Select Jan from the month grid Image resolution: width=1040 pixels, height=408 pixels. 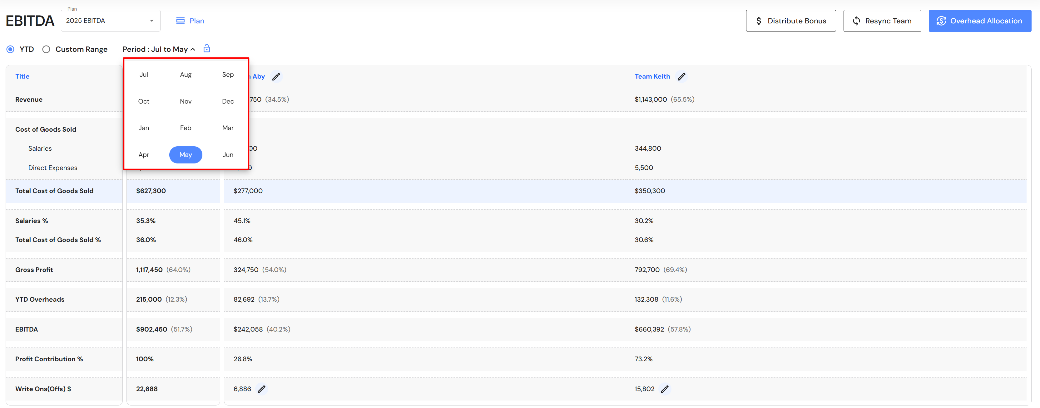[x=144, y=128]
